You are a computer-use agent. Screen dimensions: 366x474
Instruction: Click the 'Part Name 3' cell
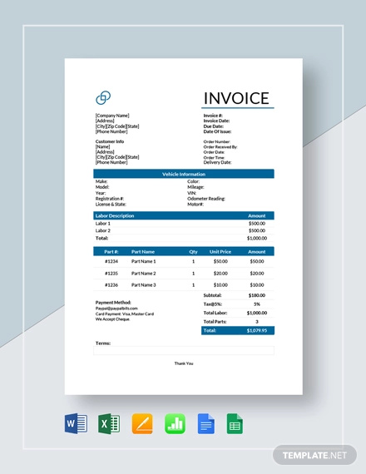pos(144,284)
